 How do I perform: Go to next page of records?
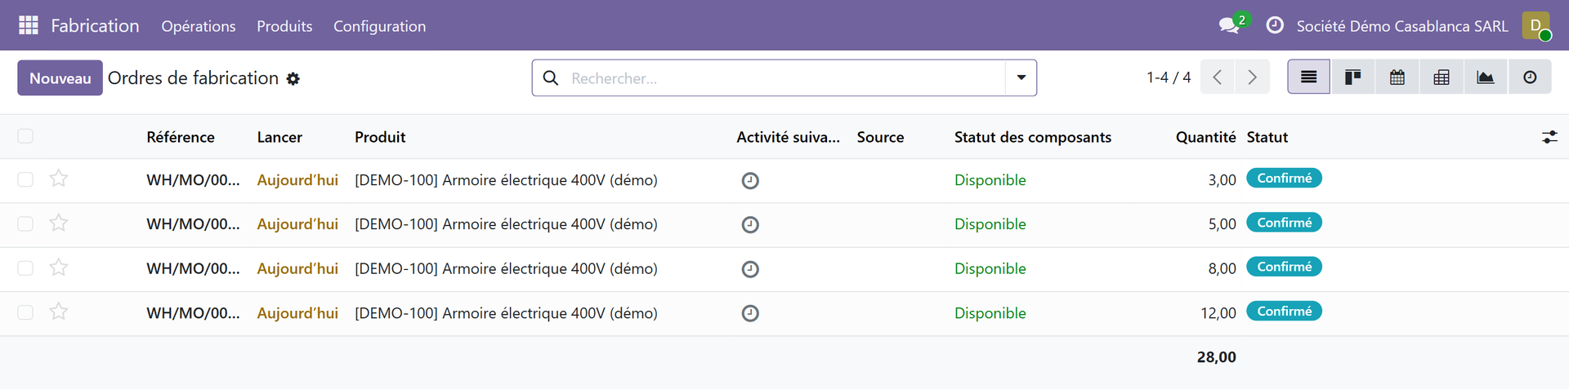coord(1253,77)
